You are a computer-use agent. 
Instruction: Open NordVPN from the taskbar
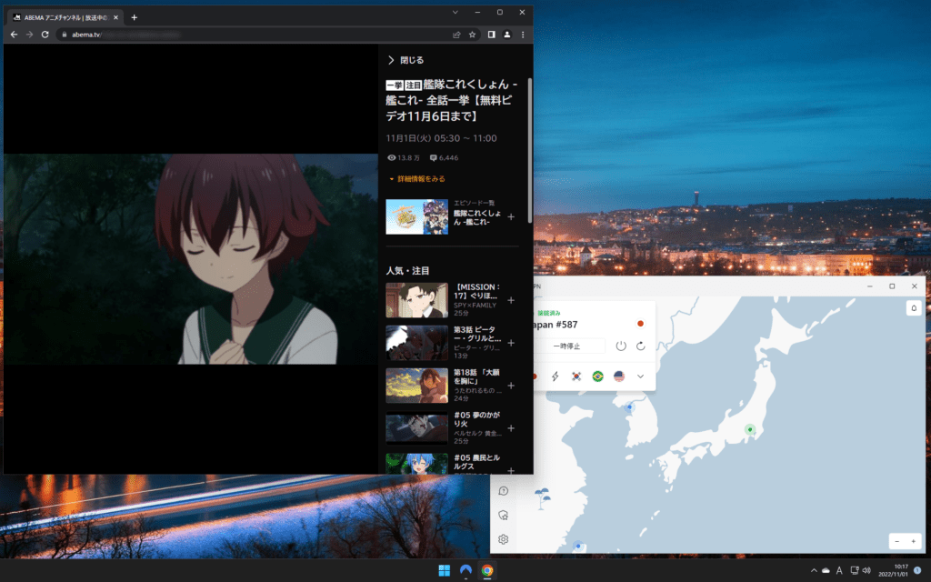click(465, 570)
